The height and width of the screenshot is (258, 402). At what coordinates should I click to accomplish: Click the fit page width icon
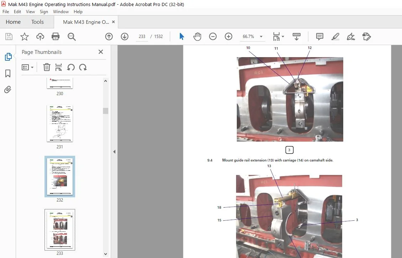[276, 37]
